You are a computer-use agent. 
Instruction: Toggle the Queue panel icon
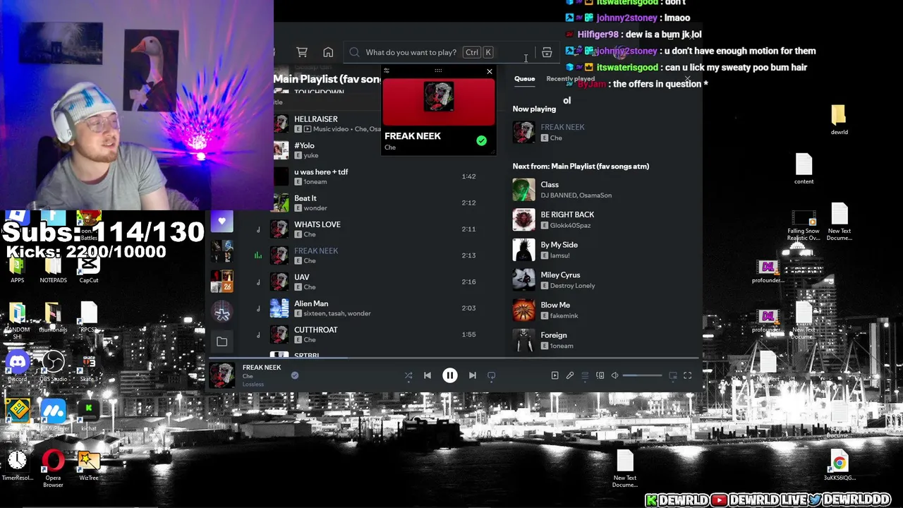point(585,376)
